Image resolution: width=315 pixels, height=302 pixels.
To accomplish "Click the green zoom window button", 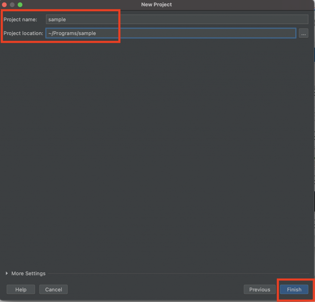I will pos(20,5).
